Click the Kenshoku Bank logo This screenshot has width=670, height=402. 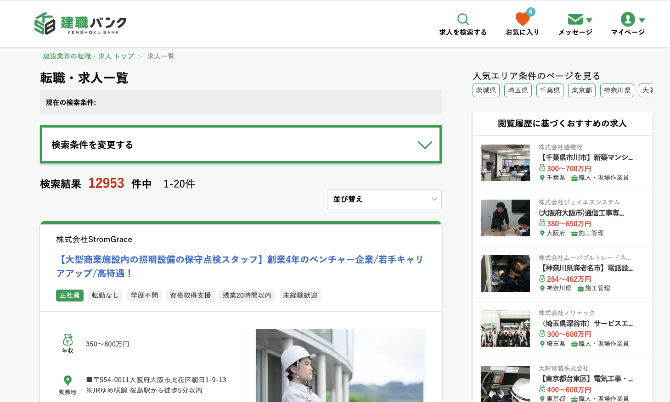tap(80, 23)
